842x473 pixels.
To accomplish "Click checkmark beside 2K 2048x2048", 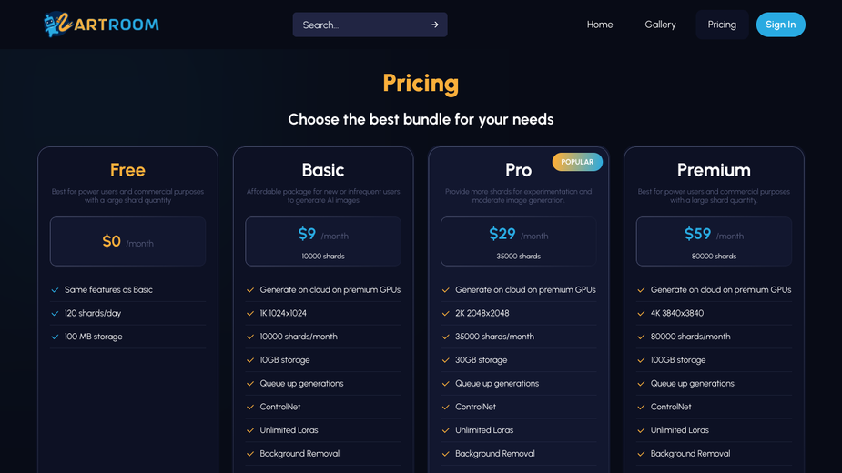I will pyautogui.click(x=446, y=313).
